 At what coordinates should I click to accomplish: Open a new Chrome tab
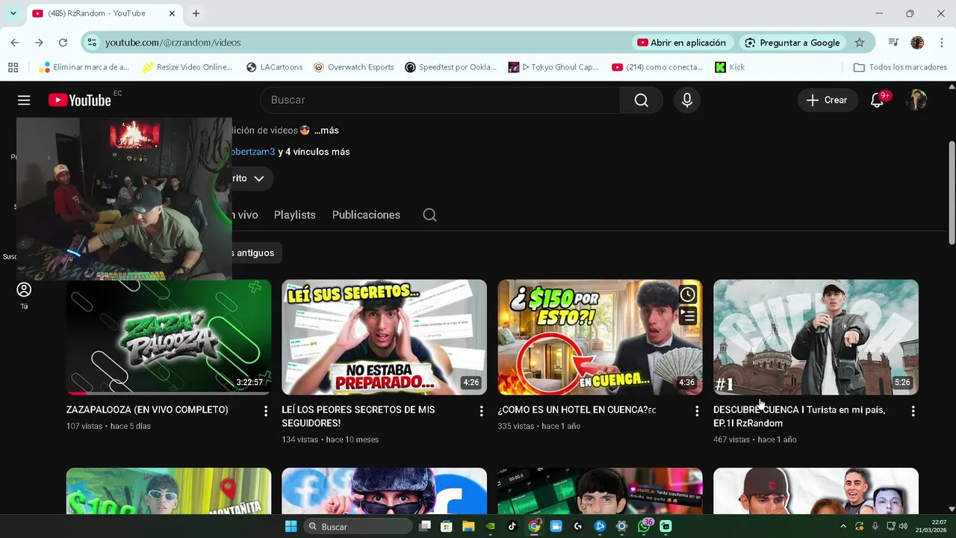pyautogui.click(x=196, y=13)
